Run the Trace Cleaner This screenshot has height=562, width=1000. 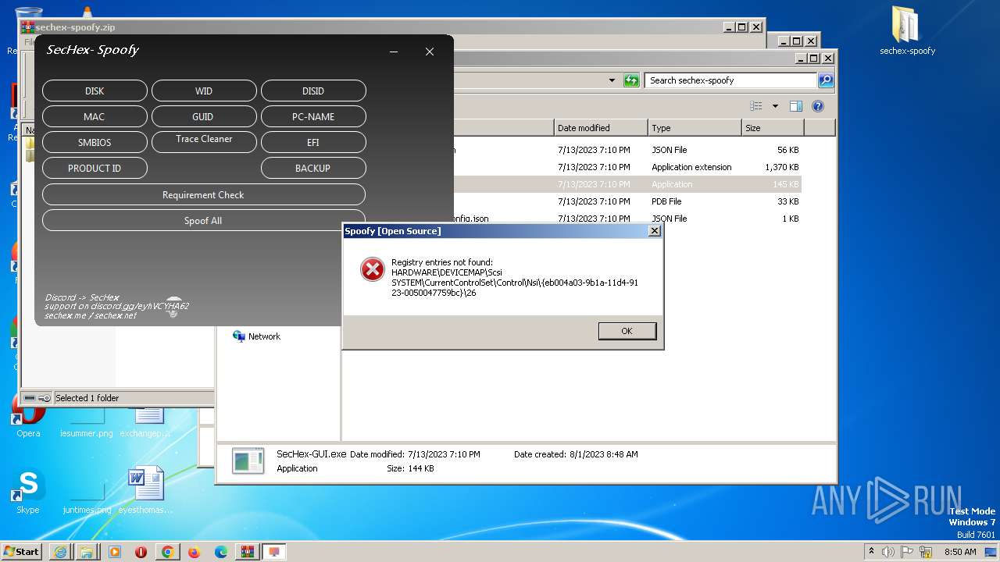coord(204,140)
